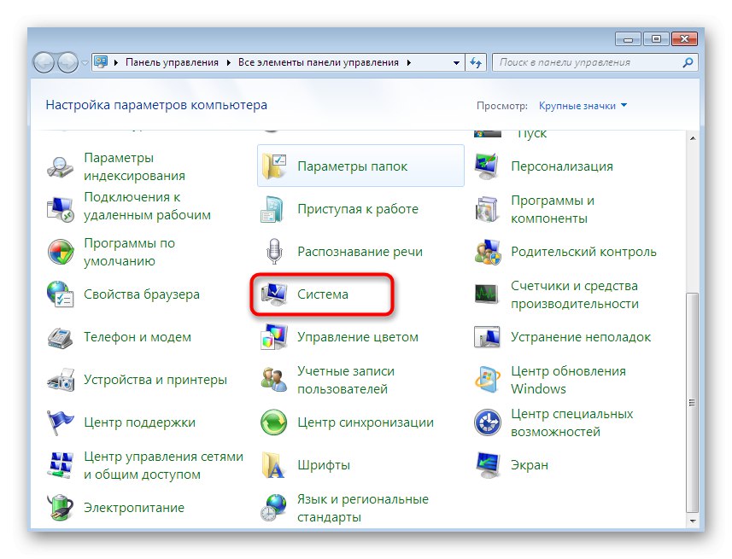Open the language and regional standards icon
Screen dimensions: 732x559
click(274, 508)
